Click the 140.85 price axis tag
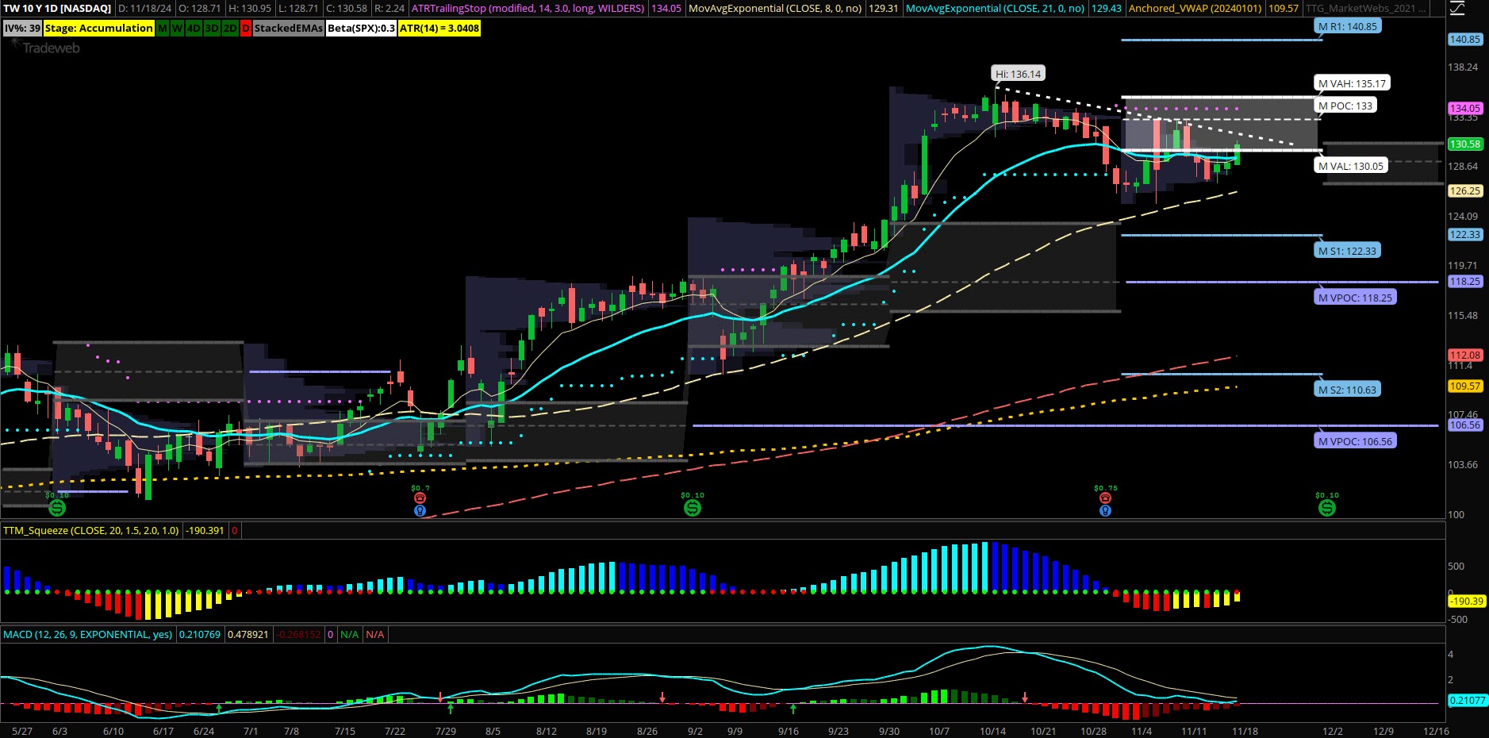 point(1465,40)
